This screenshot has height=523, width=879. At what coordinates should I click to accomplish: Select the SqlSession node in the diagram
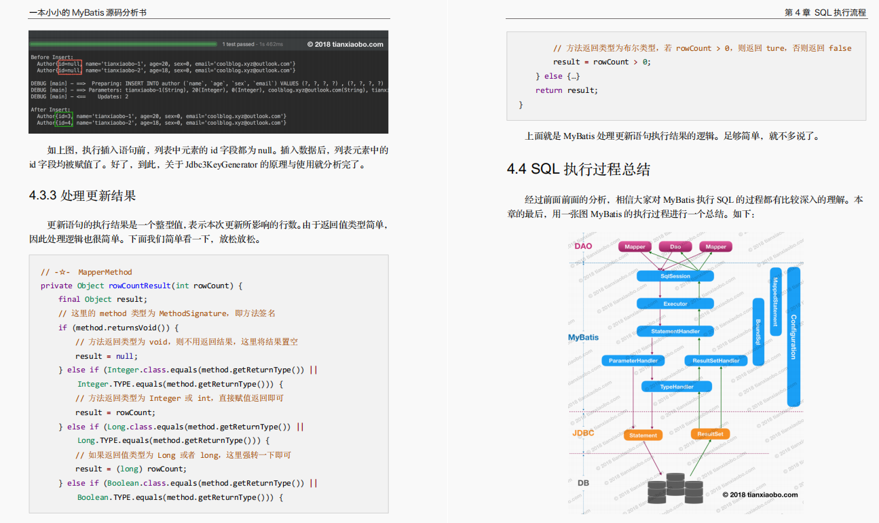pos(675,275)
